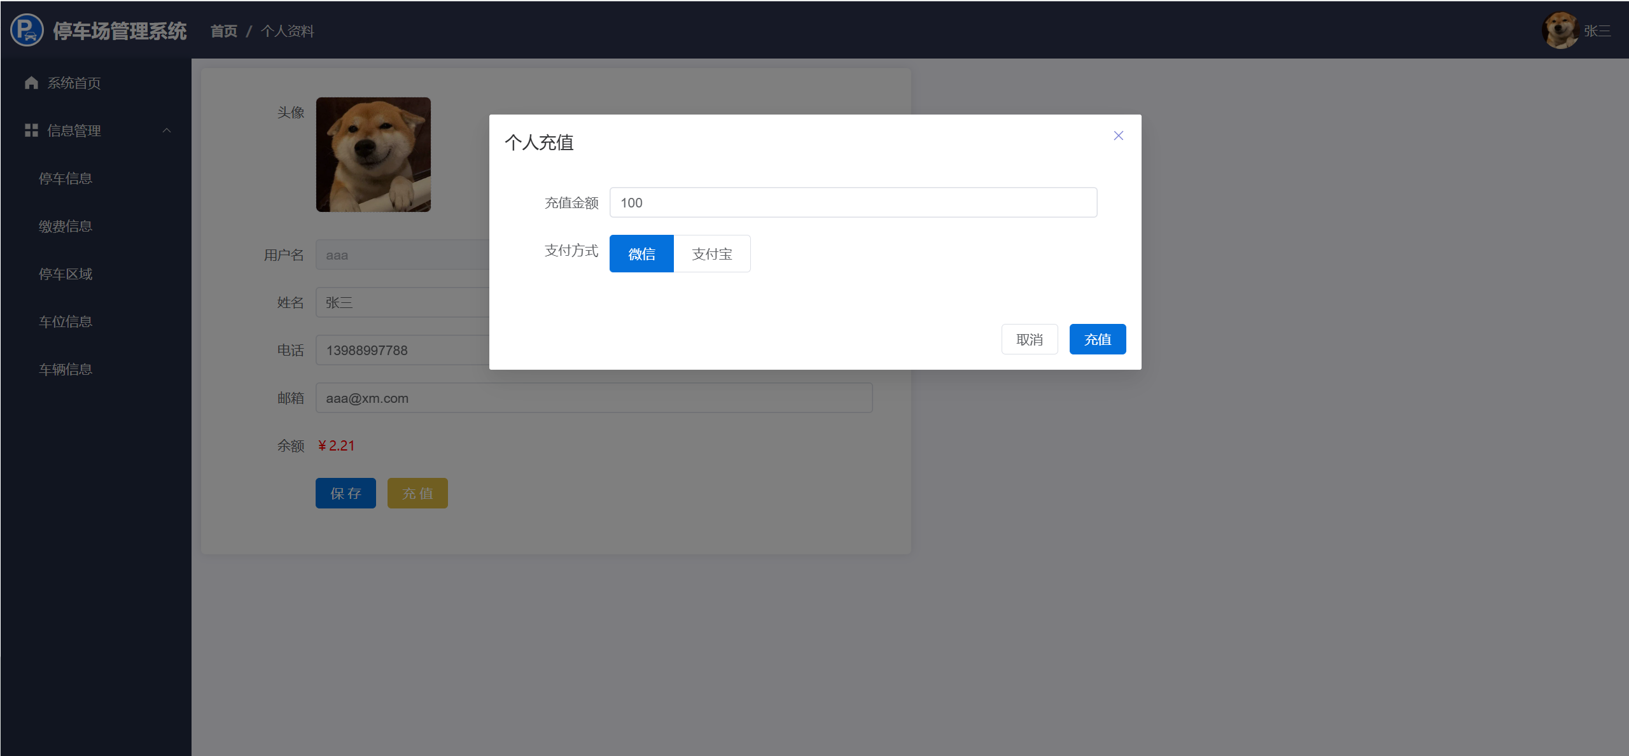
Task: Click the 系统首页 sidebar item
Action: pos(74,83)
